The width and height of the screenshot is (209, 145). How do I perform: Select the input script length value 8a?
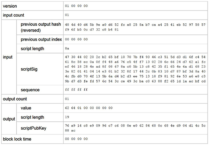[67, 48]
